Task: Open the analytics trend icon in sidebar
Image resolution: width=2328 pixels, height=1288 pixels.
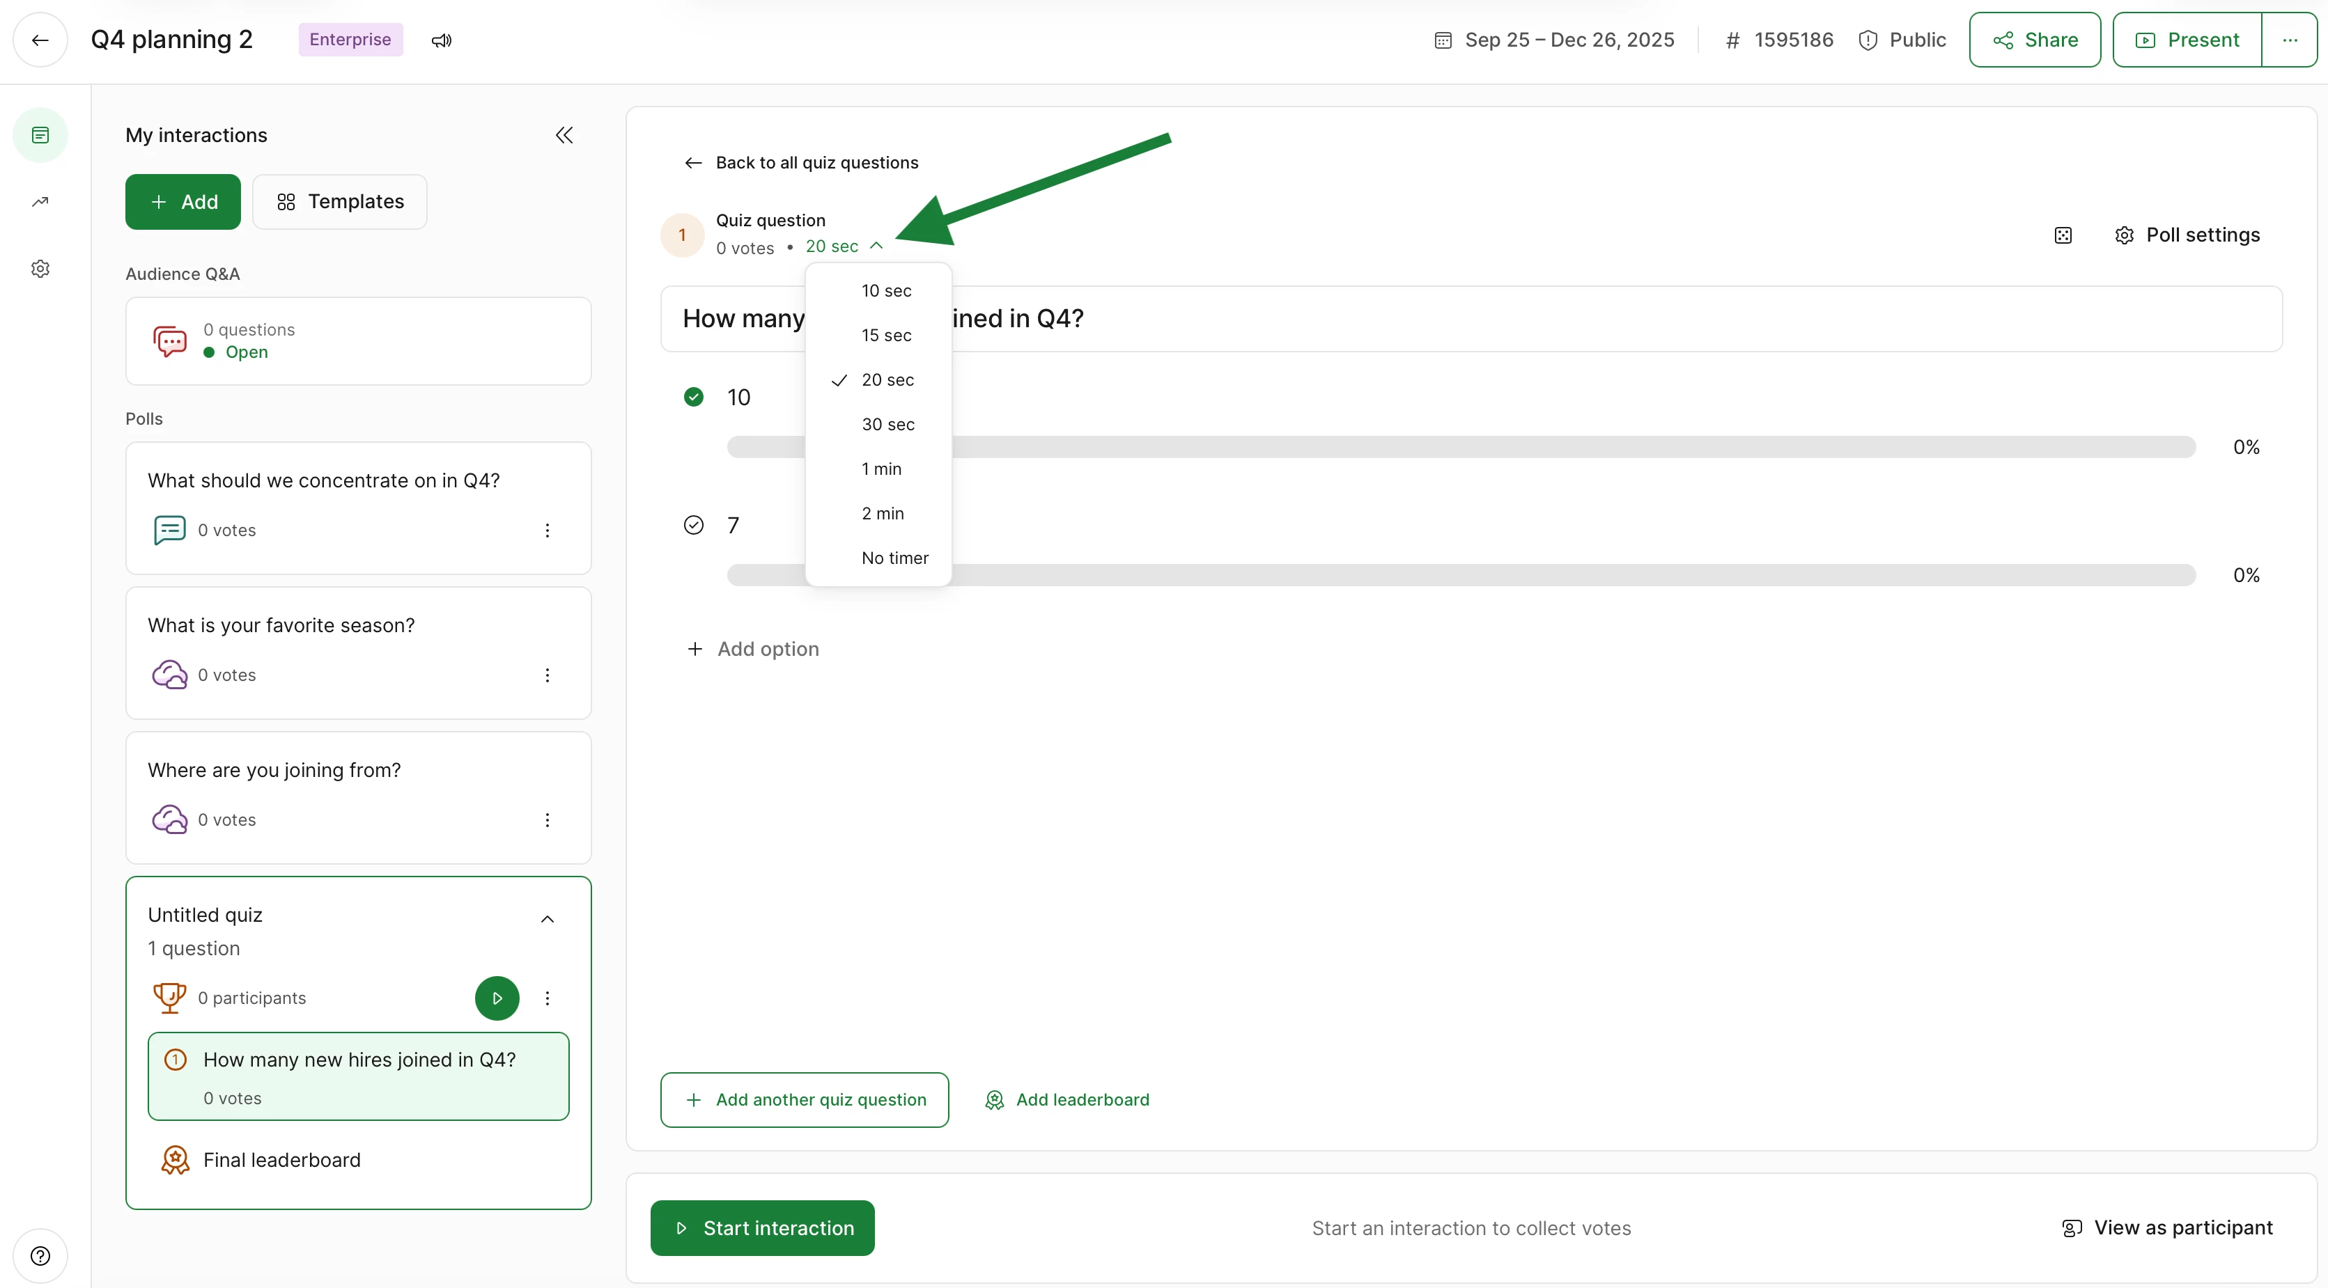Action: (x=40, y=201)
